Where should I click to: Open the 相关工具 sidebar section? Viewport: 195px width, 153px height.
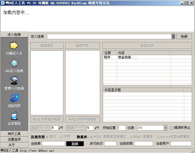tap(14, 134)
